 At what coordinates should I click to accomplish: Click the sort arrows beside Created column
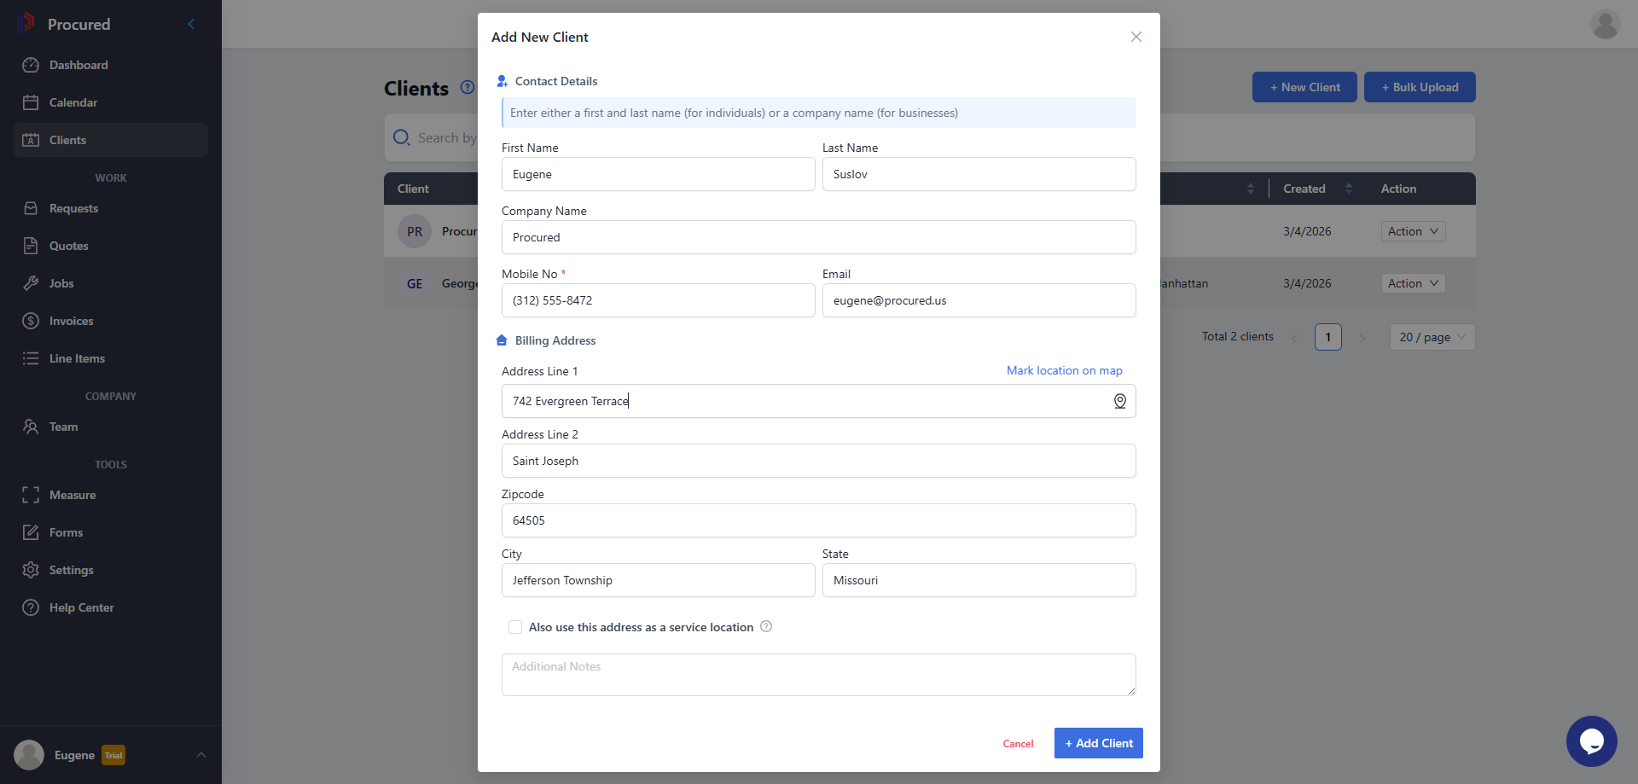pos(1349,189)
